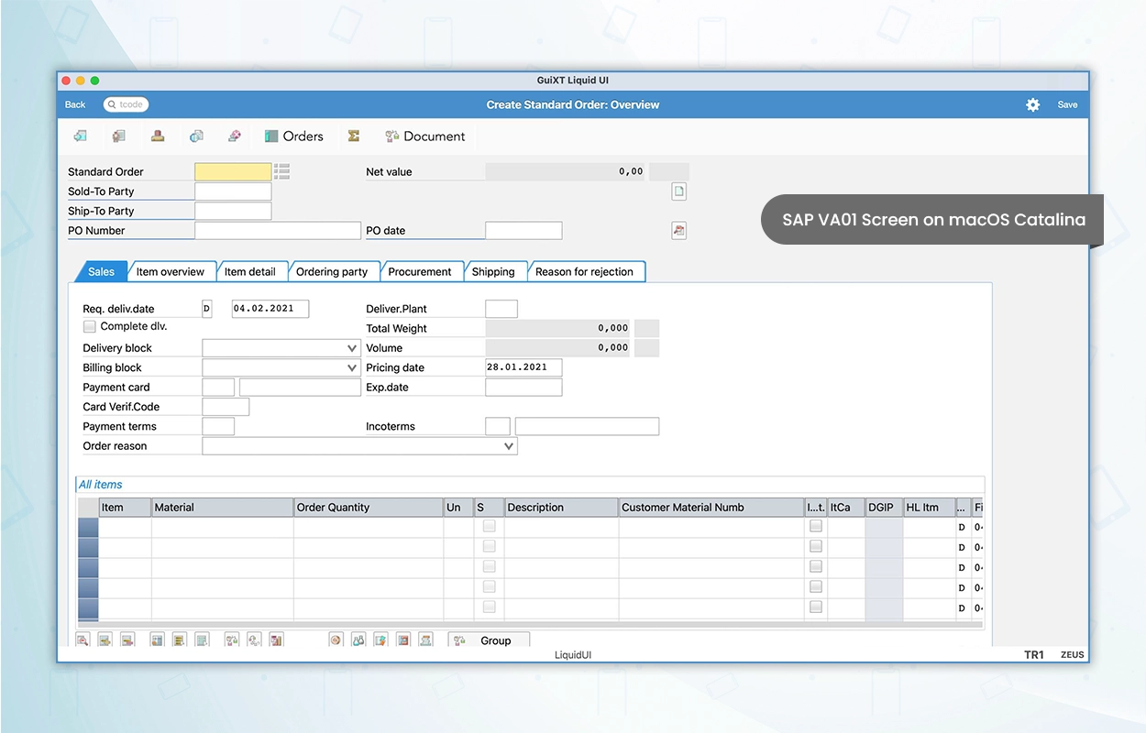
Task: Tick the S column checkbox in third row
Action: coord(489,566)
